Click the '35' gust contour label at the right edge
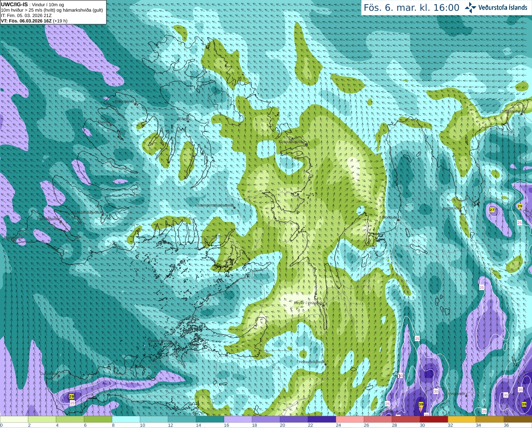The width and height of the screenshot is (532, 428). 520,390
